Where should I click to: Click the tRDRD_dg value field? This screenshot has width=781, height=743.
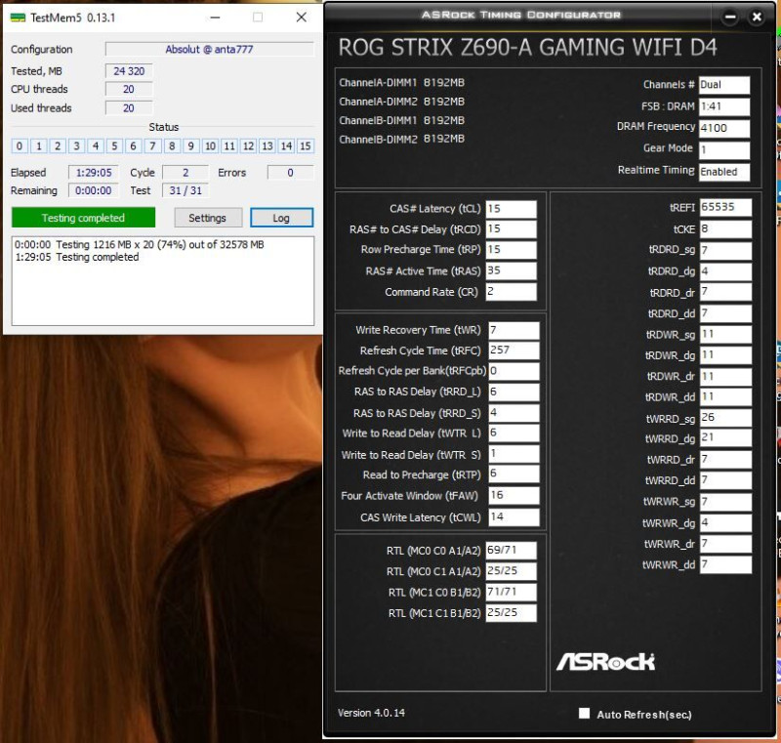(x=725, y=271)
